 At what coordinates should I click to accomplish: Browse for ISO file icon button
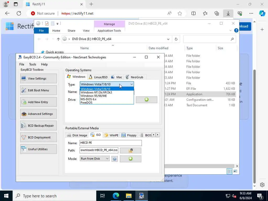click(x=131, y=150)
